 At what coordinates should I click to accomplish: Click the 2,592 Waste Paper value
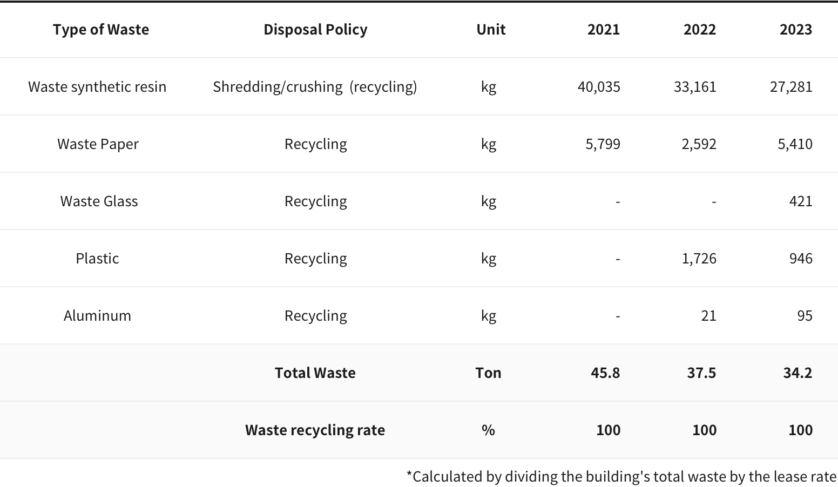[699, 144]
